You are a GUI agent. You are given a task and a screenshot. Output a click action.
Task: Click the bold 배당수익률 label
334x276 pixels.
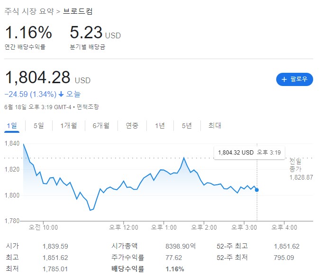127,269
